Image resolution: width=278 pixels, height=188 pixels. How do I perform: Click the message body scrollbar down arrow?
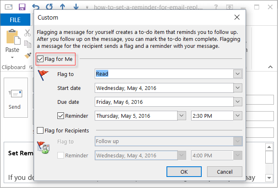pos(269,178)
